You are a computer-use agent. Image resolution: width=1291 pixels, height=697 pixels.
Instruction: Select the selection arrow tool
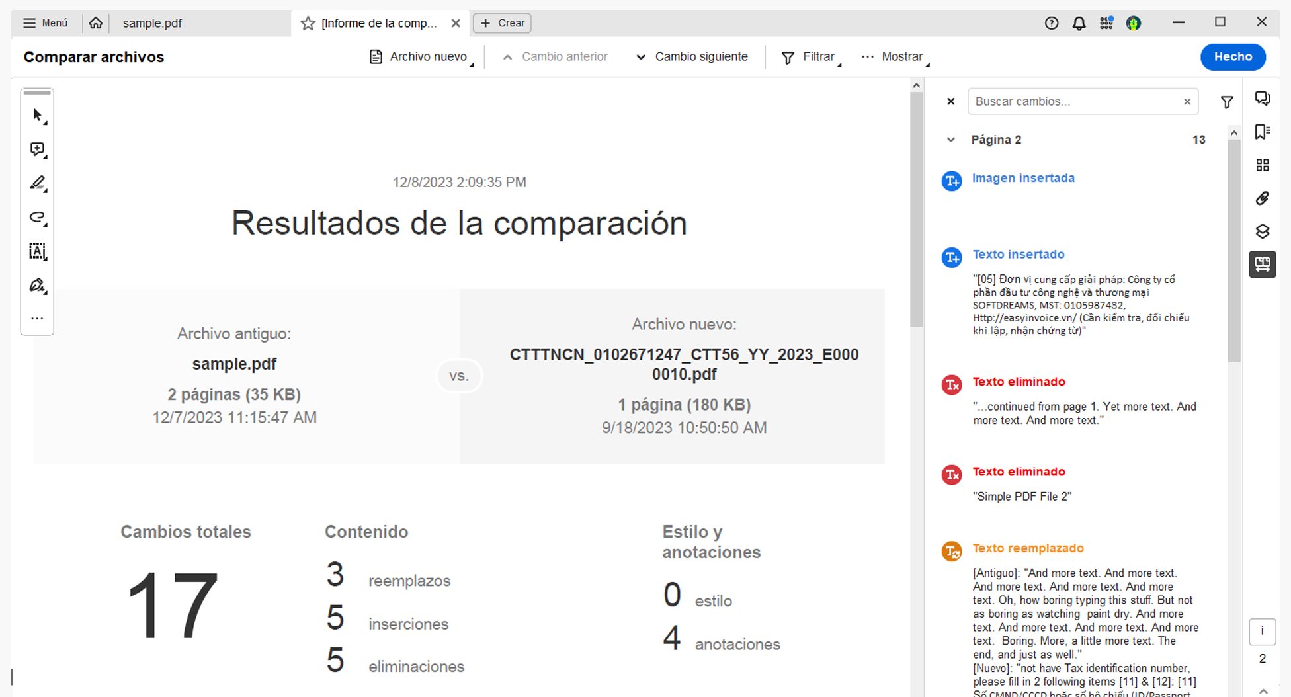[x=37, y=114]
